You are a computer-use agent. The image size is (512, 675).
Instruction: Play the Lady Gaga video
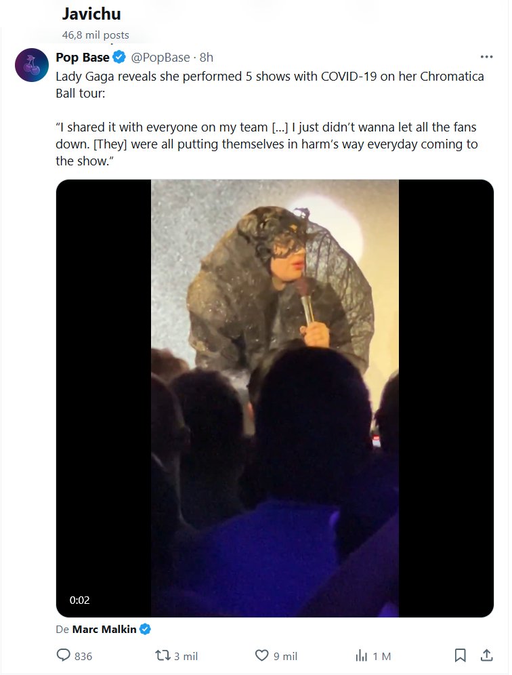click(274, 398)
